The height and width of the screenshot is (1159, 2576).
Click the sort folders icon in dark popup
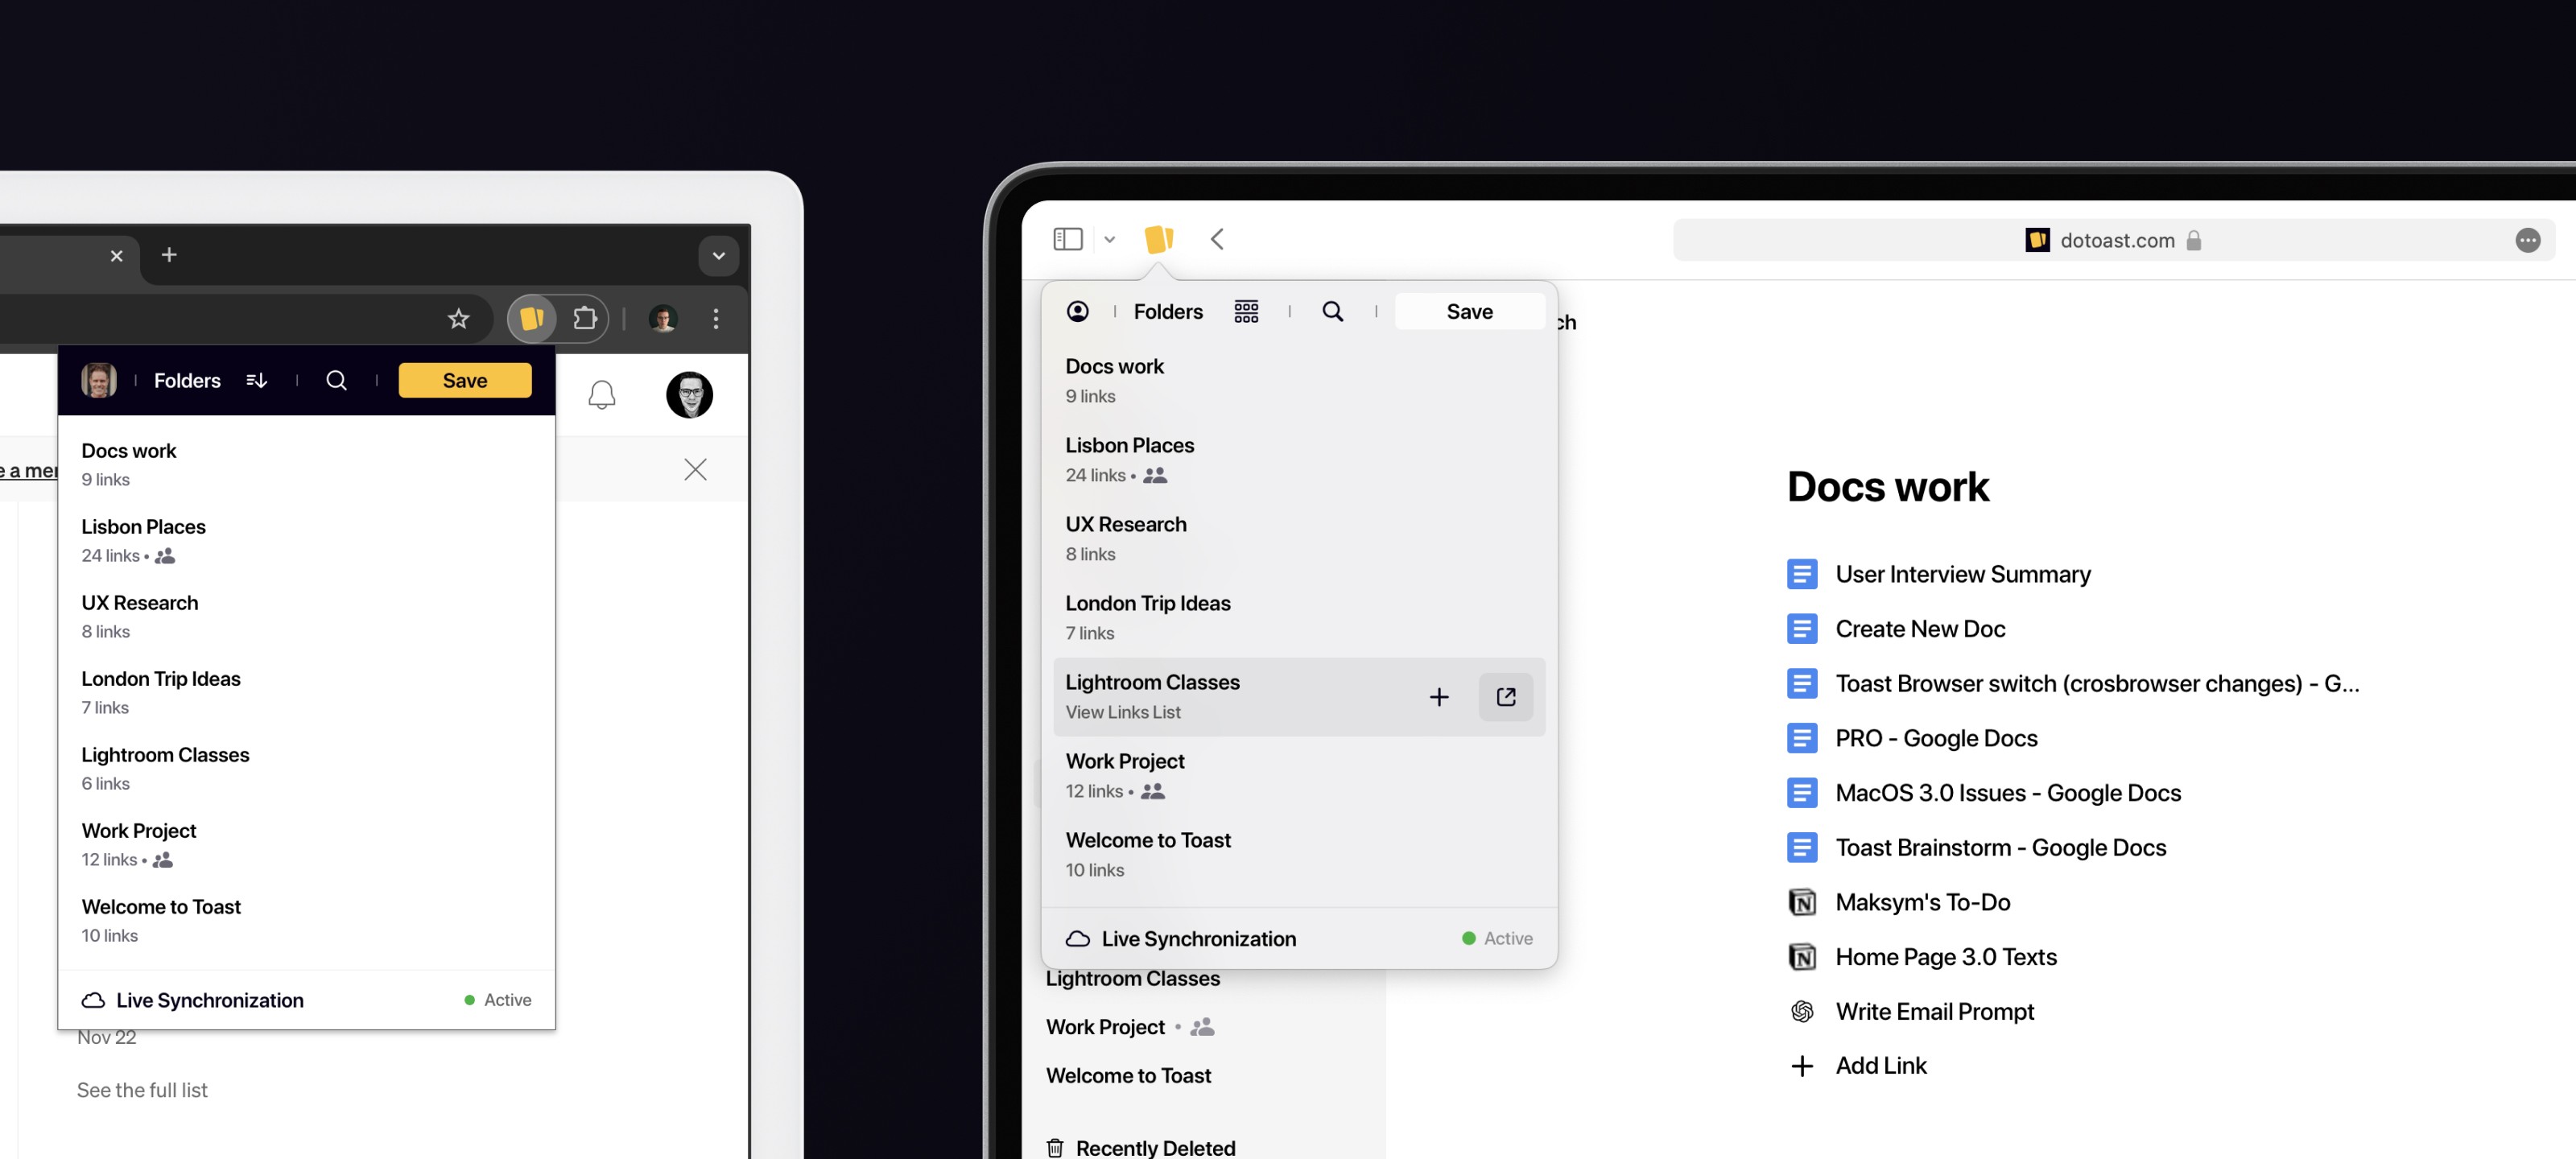(x=256, y=380)
